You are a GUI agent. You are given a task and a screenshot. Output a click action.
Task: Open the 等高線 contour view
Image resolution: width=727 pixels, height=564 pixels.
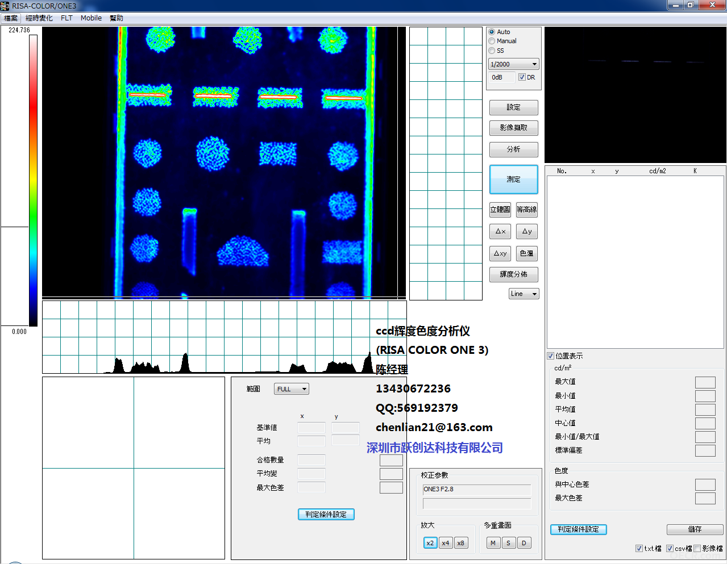pyautogui.click(x=527, y=210)
